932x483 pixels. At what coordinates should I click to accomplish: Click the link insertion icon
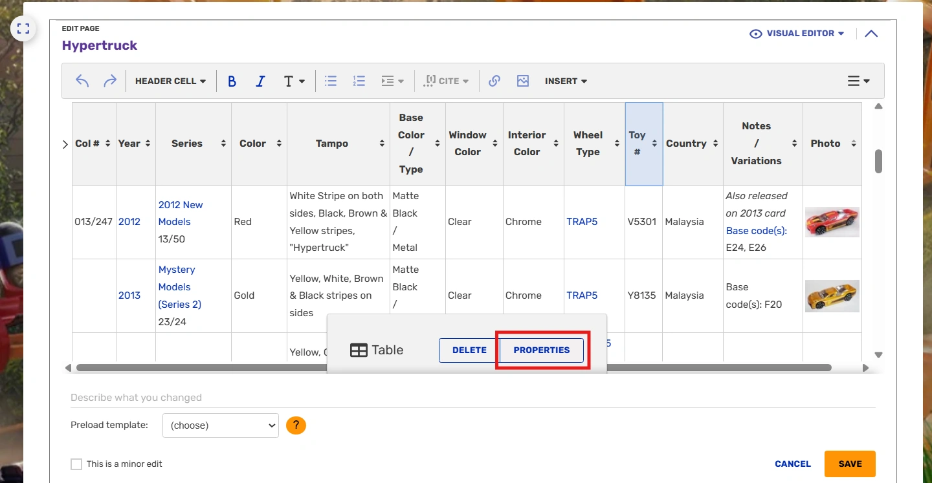coord(494,81)
